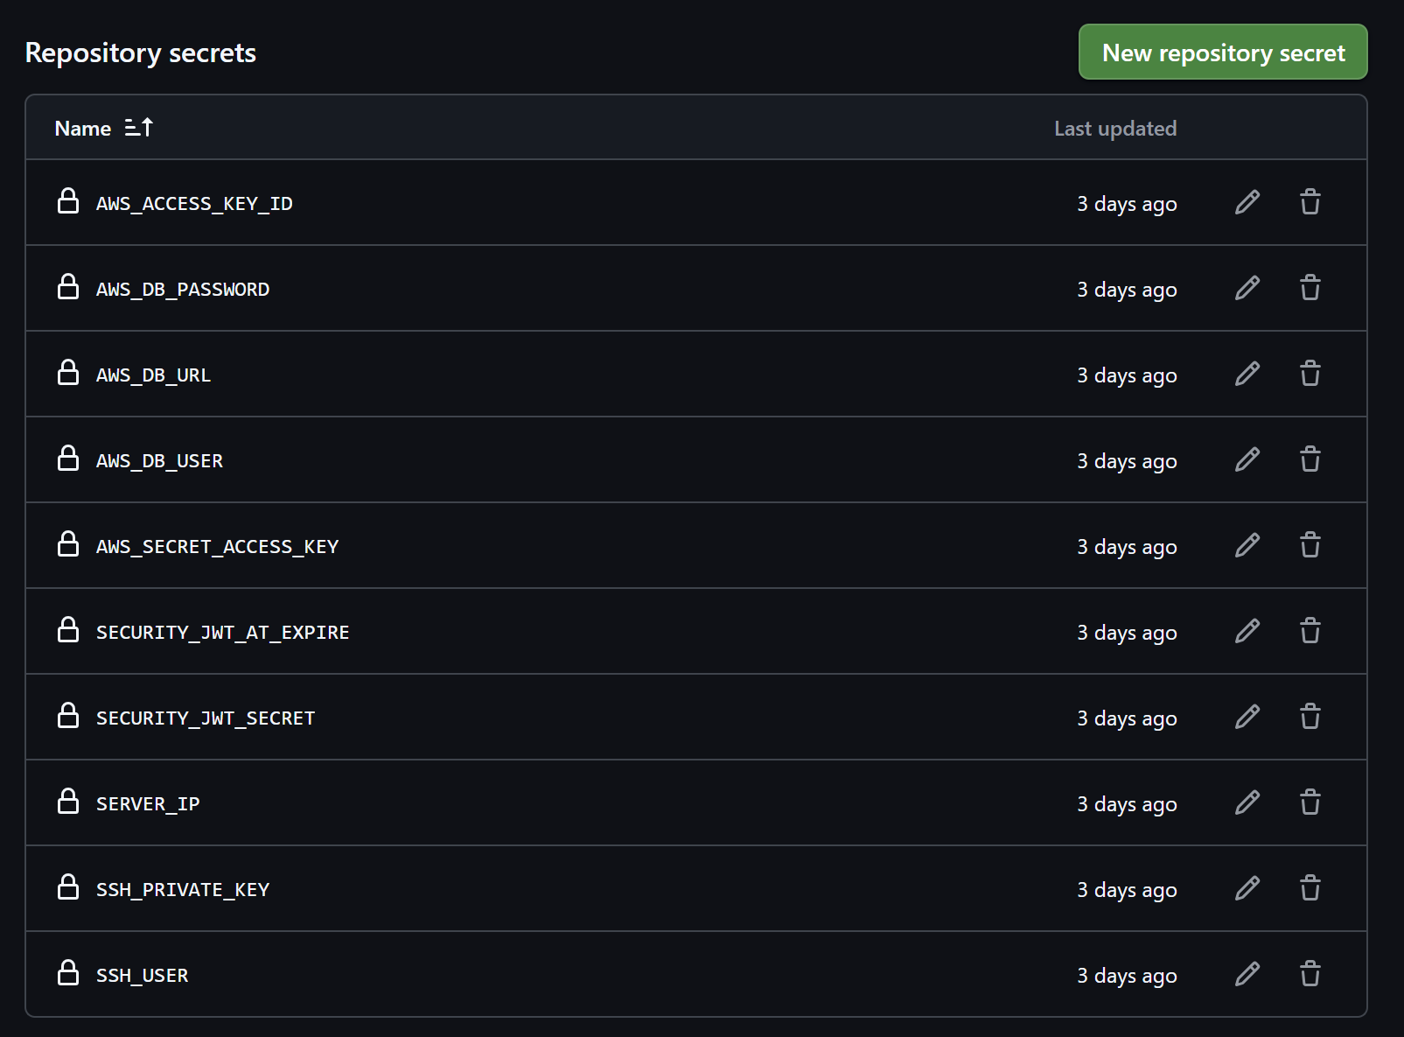Edit the AWS_ACCESS_KEY_ID secret

click(x=1247, y=202)
